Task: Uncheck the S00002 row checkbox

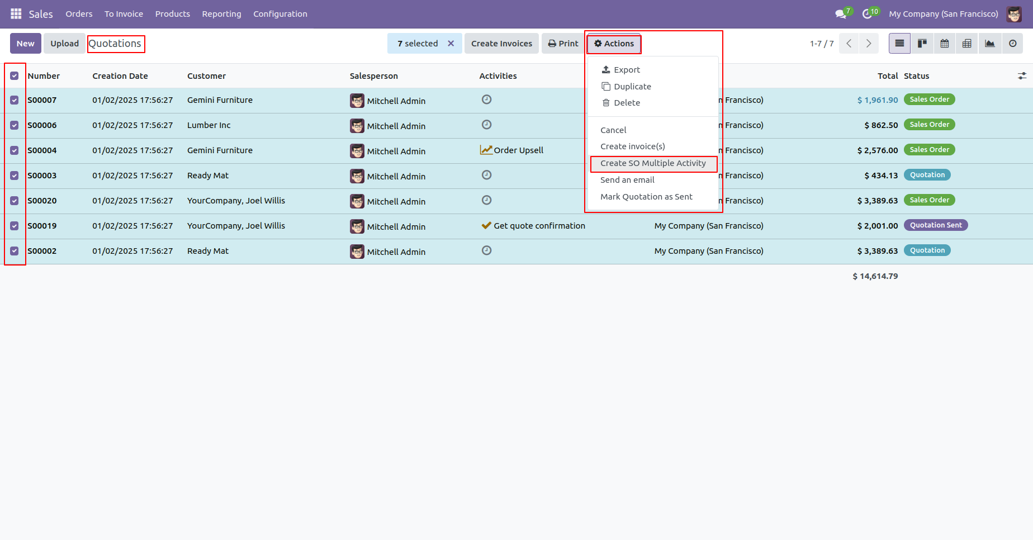Action: pyautogui.click(x=15, y=251)
